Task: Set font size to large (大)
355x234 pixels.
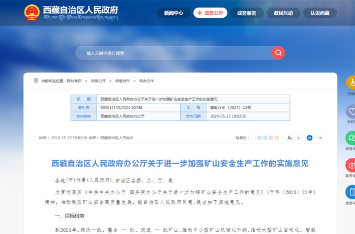Action: pos(321,138)
